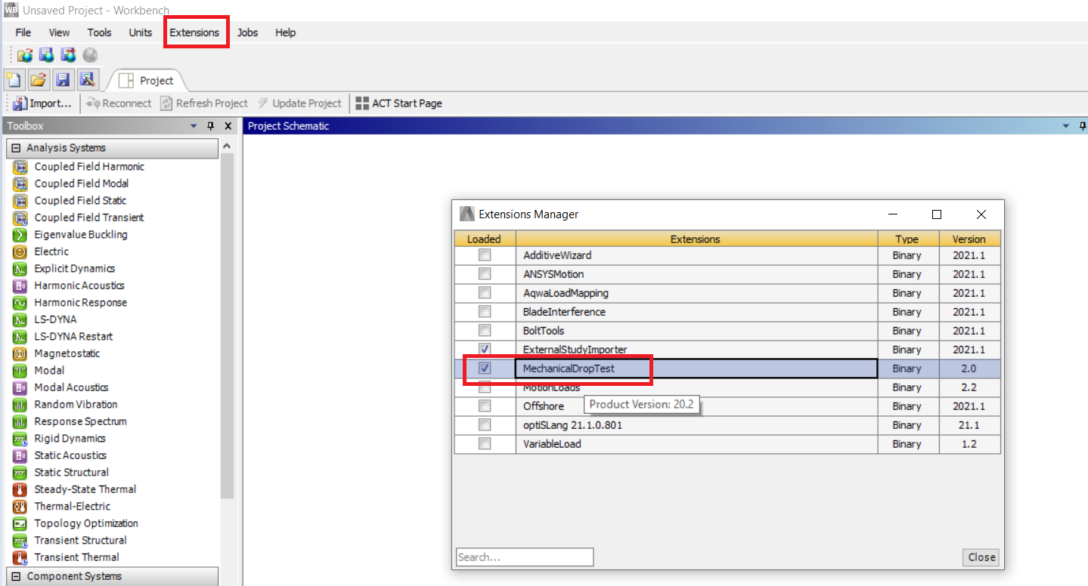1088x586 pixels.
Task: Select Explicit Dynamics analysis system
Action: click(x=74, y=268)
